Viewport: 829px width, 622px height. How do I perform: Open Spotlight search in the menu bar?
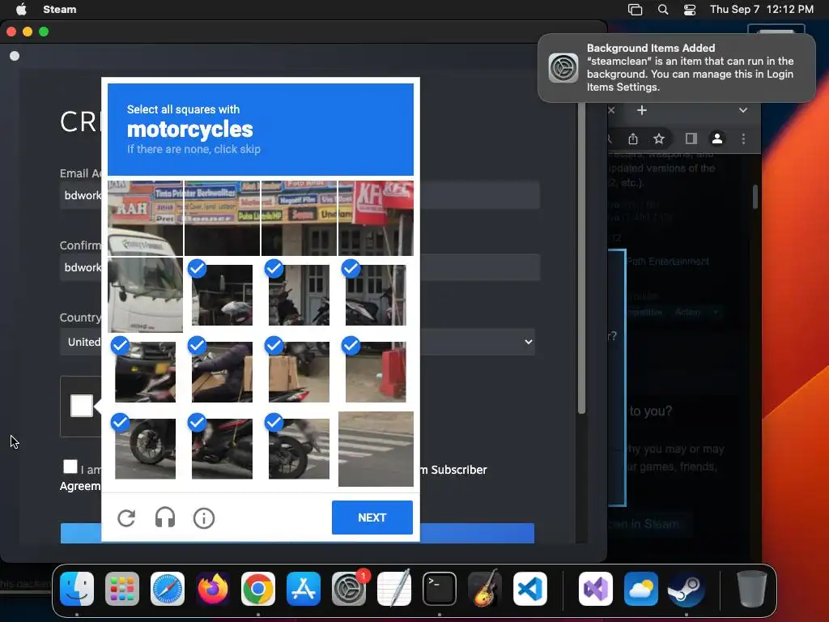[x=662, y=10]
